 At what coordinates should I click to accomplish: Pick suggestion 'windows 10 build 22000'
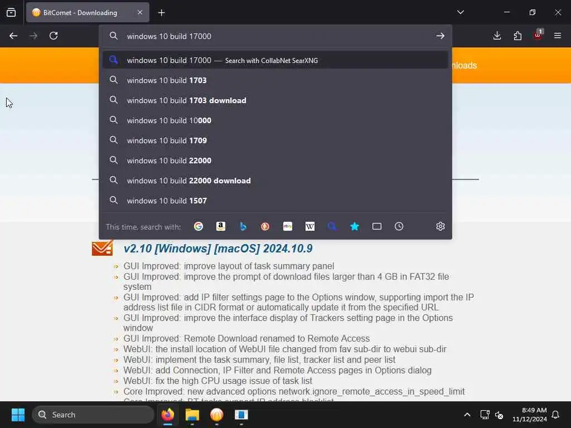275,160
